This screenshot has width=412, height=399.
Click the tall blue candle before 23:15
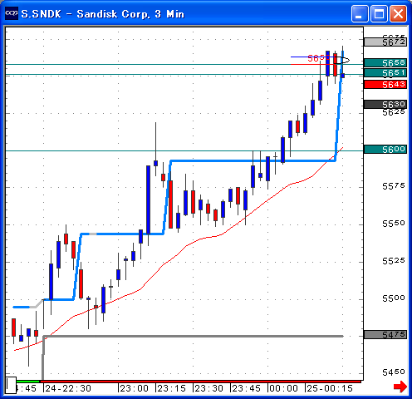coord(149,199)
